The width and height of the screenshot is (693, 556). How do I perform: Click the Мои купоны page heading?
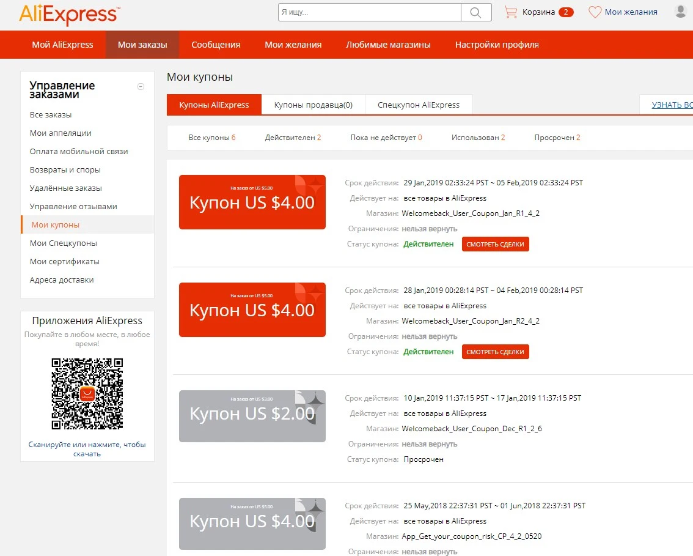click(200, 77)
